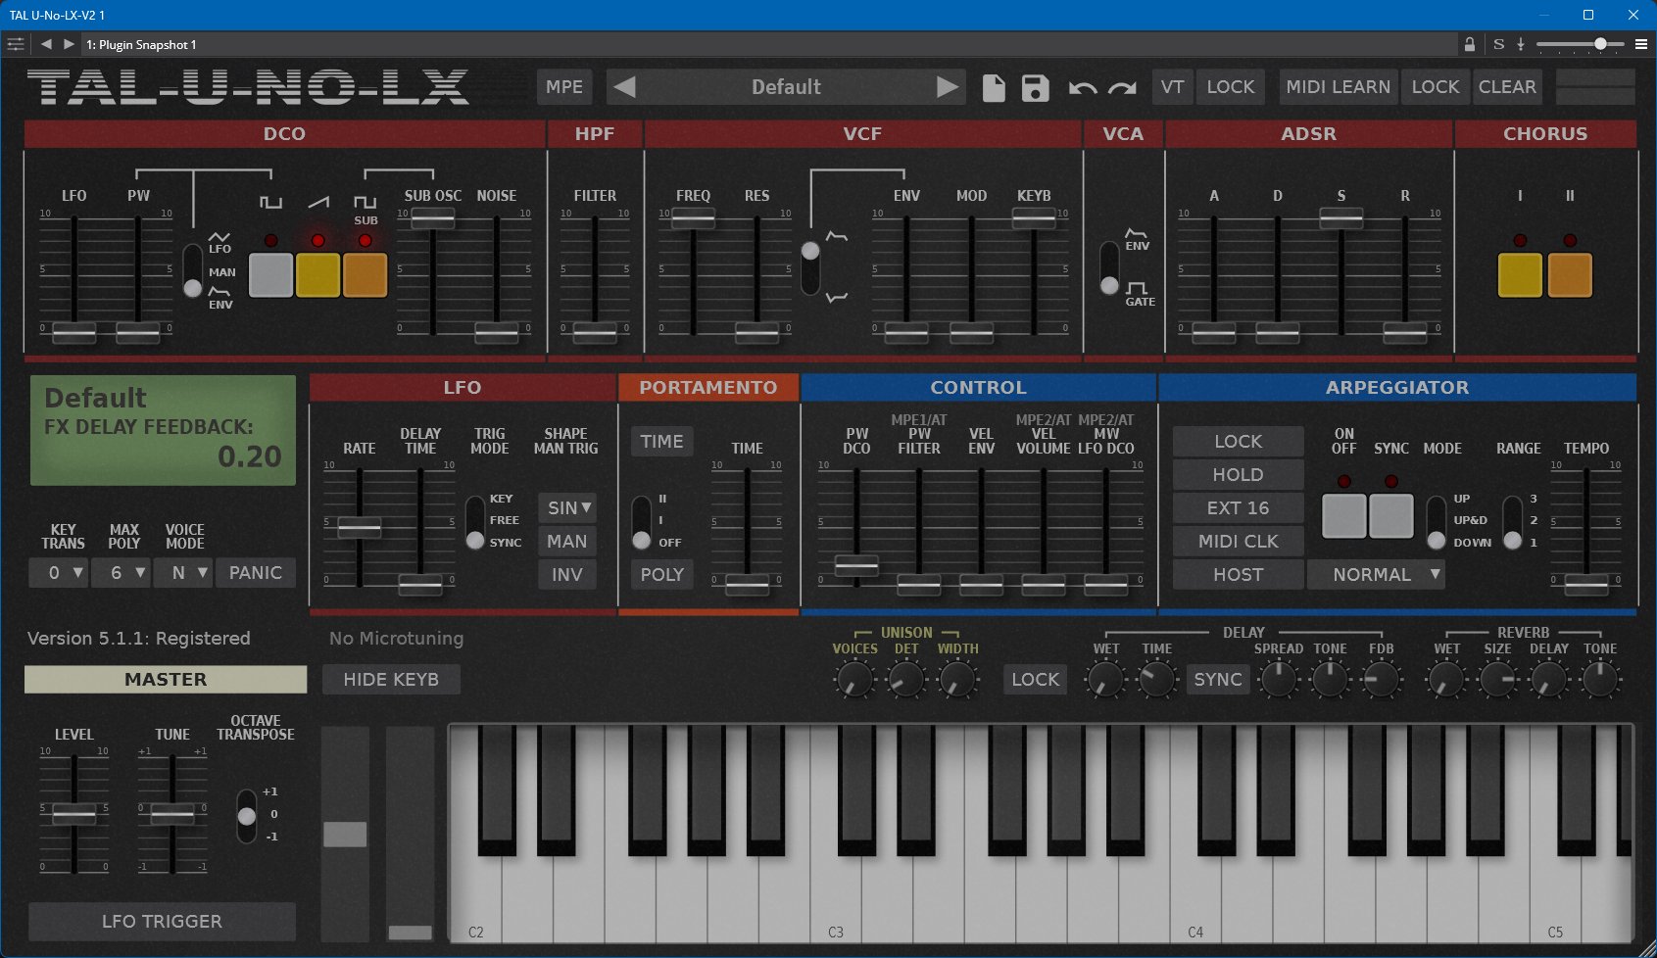Toggle the DCO sawtooth wave button

coord(317,274)
